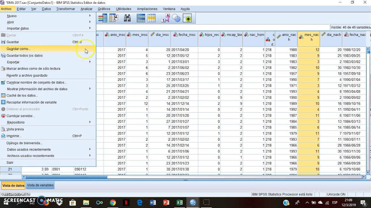Open the Utilidades menu
The height and width of the screenshot is (208, 371).
tap(123, 9)
